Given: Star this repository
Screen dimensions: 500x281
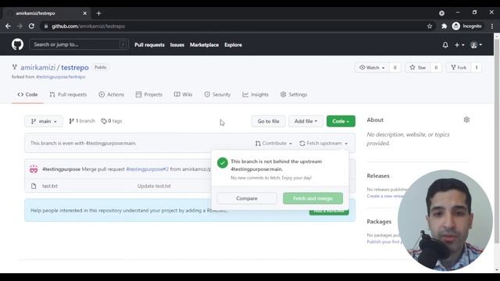Looking at the screenshot, I should (x=417, y=68).
